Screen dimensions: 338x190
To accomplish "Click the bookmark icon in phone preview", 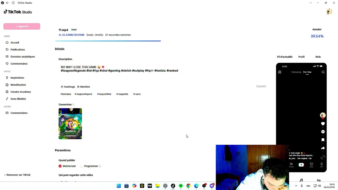I will [x=323, y=140].
